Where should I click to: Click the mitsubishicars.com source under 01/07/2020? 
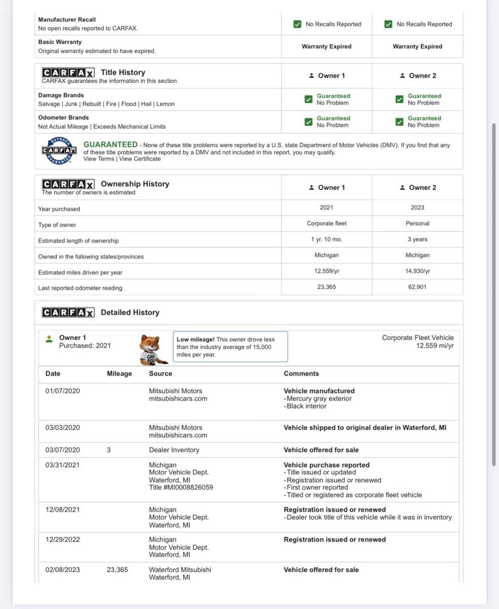(x=178, y=398)
